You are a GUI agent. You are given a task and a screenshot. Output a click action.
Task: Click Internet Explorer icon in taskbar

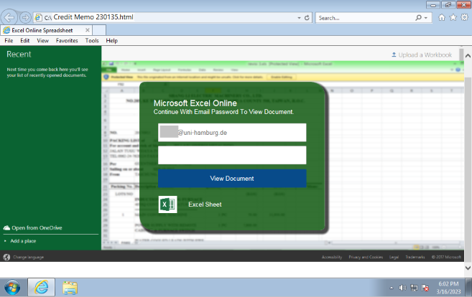point(41,288)
